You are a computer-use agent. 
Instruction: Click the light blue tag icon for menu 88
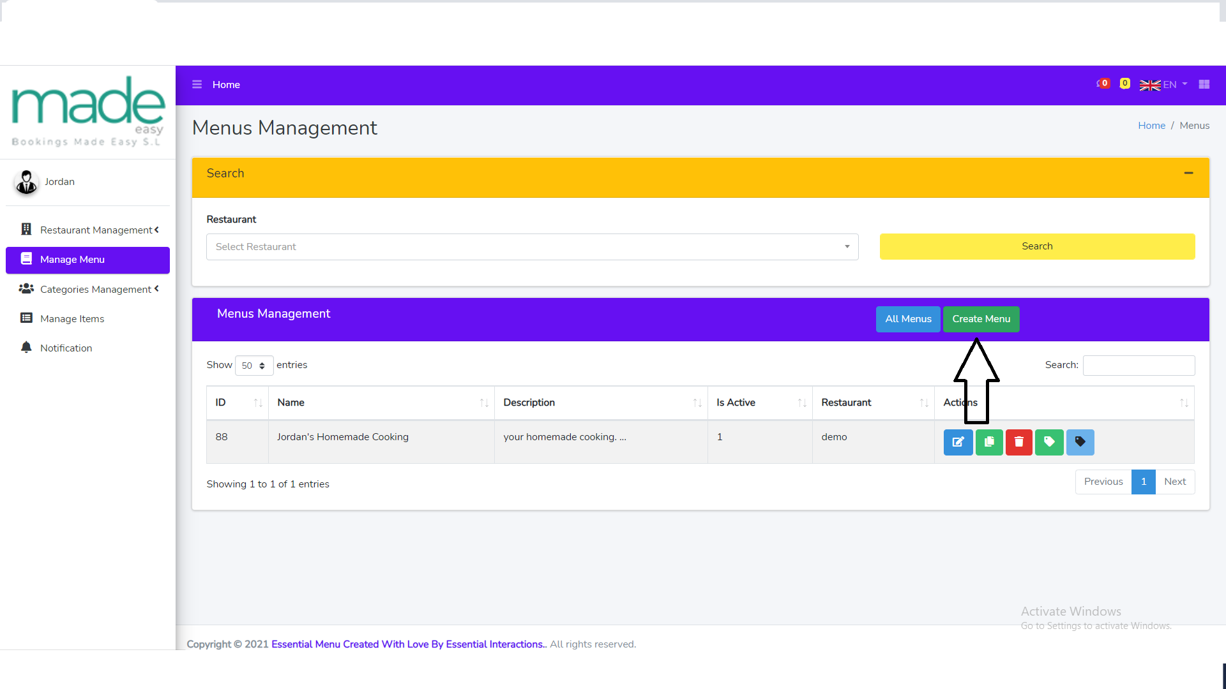[x=1080, y=442]
